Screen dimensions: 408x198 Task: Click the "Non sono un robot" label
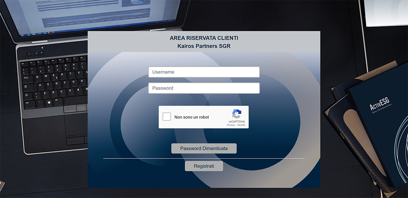click(x=191, y=117)
